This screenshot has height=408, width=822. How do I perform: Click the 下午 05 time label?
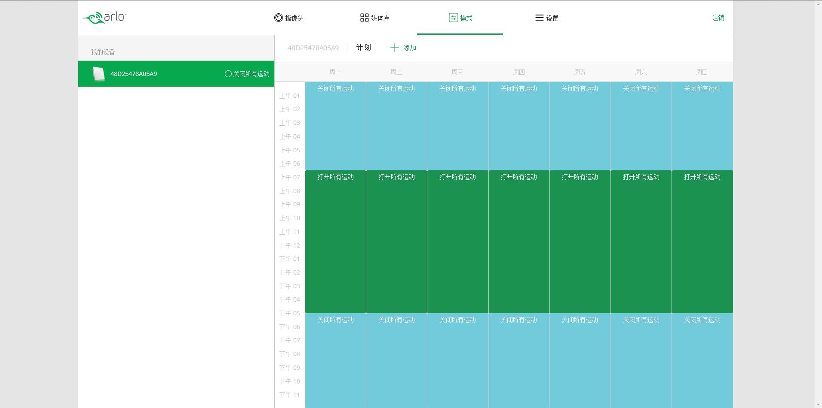290,313
